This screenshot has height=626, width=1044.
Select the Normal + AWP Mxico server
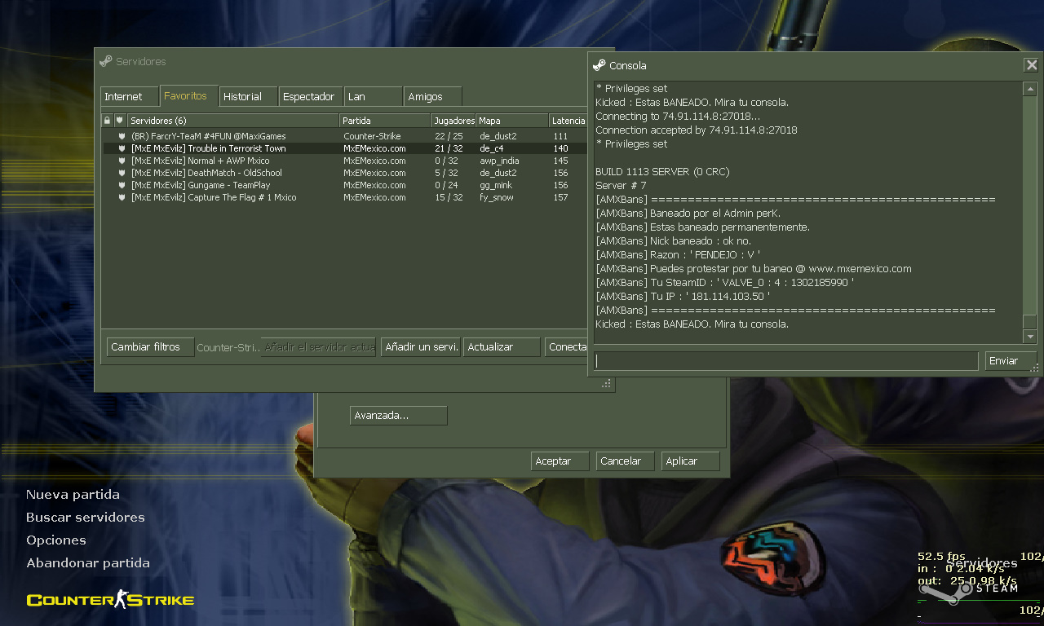click(344, 161)
